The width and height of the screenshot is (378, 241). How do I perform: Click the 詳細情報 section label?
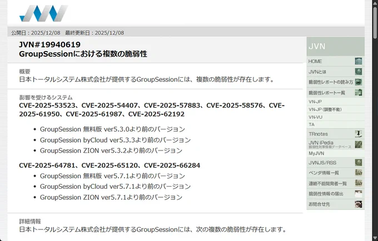(x=30, y=221)
